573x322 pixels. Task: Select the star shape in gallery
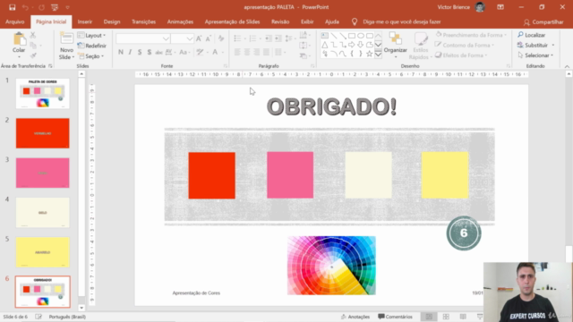point(370,54)
